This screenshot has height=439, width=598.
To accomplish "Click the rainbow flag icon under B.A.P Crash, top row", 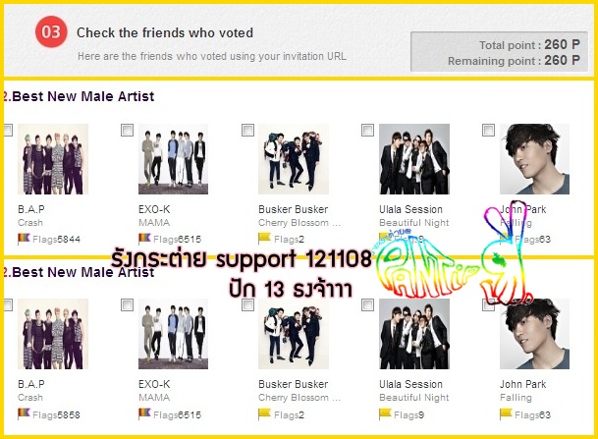I will [x=24, y=239].
